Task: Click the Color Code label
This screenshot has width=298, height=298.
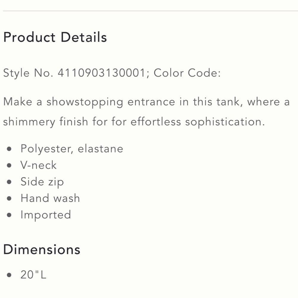Action: [x=187, y=73]
